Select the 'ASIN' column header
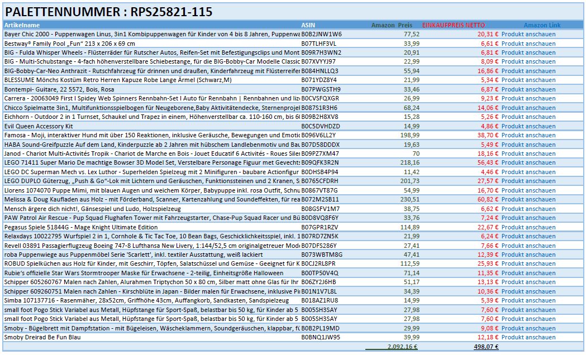 click(x=308, y=25)
